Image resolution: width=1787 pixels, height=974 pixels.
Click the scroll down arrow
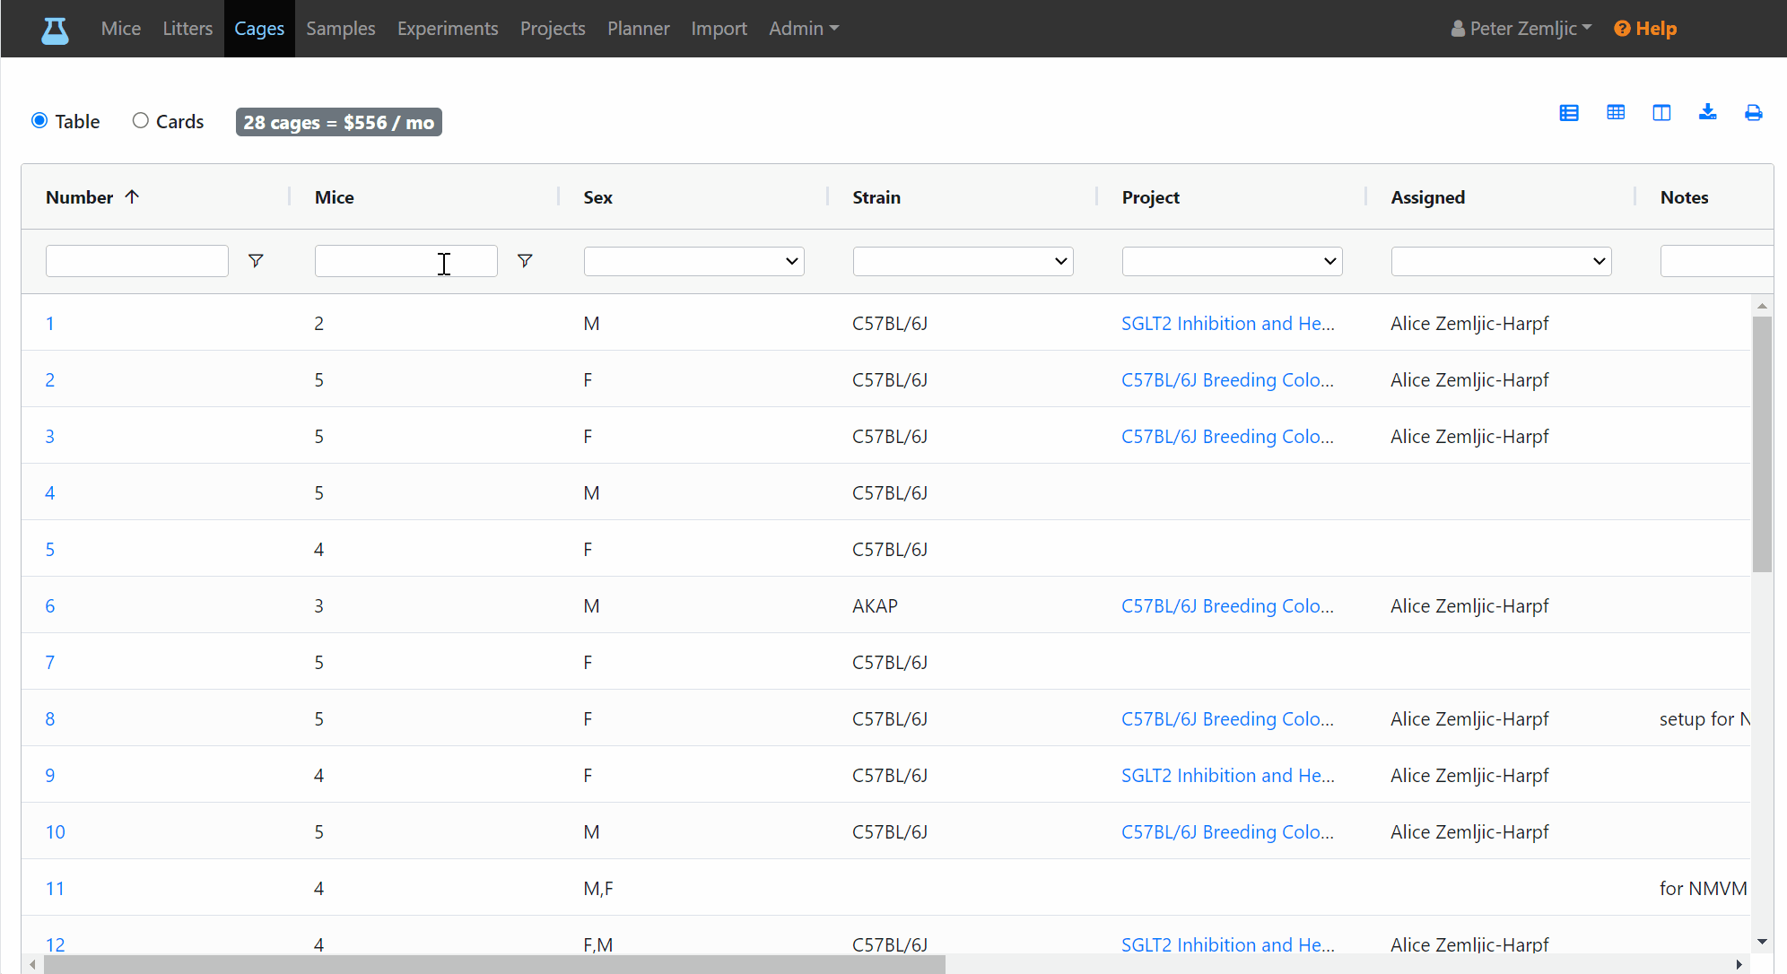[x=1762, y=942]
